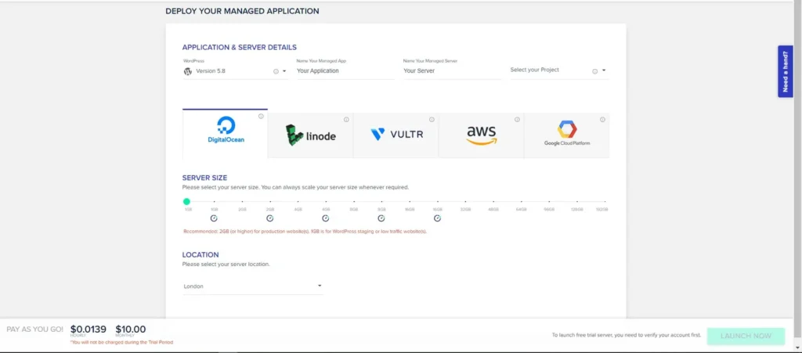The width and height of the screenshot is (802, 353).
Task: Click the trial period charge notice
Action: coord(121,342)
